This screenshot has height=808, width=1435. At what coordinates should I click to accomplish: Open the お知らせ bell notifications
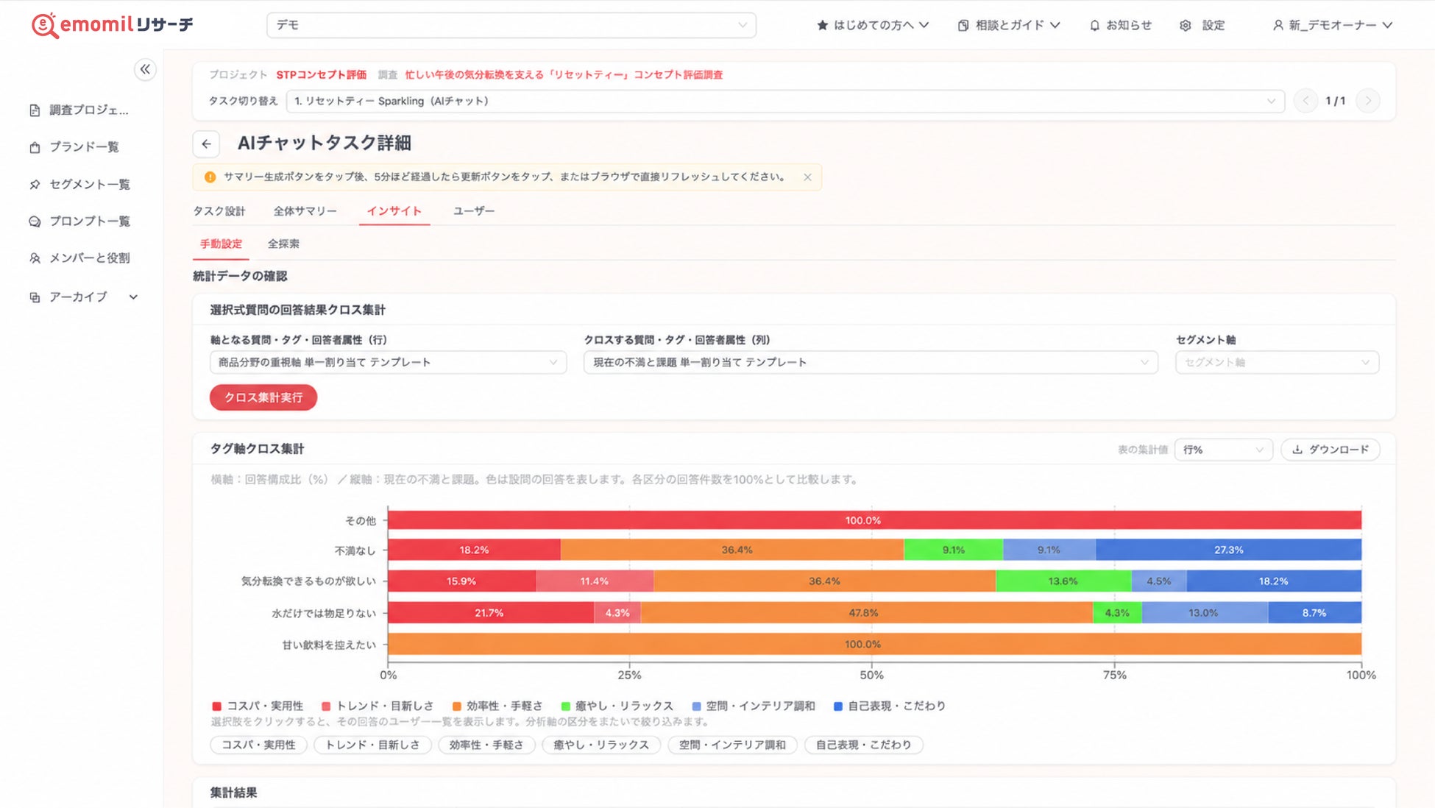1120,25
